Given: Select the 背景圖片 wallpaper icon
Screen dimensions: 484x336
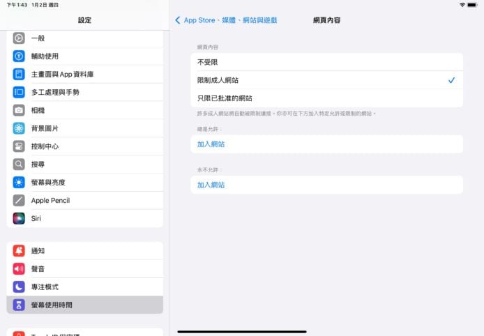Looking at the screenshot, I should [19, 128].
